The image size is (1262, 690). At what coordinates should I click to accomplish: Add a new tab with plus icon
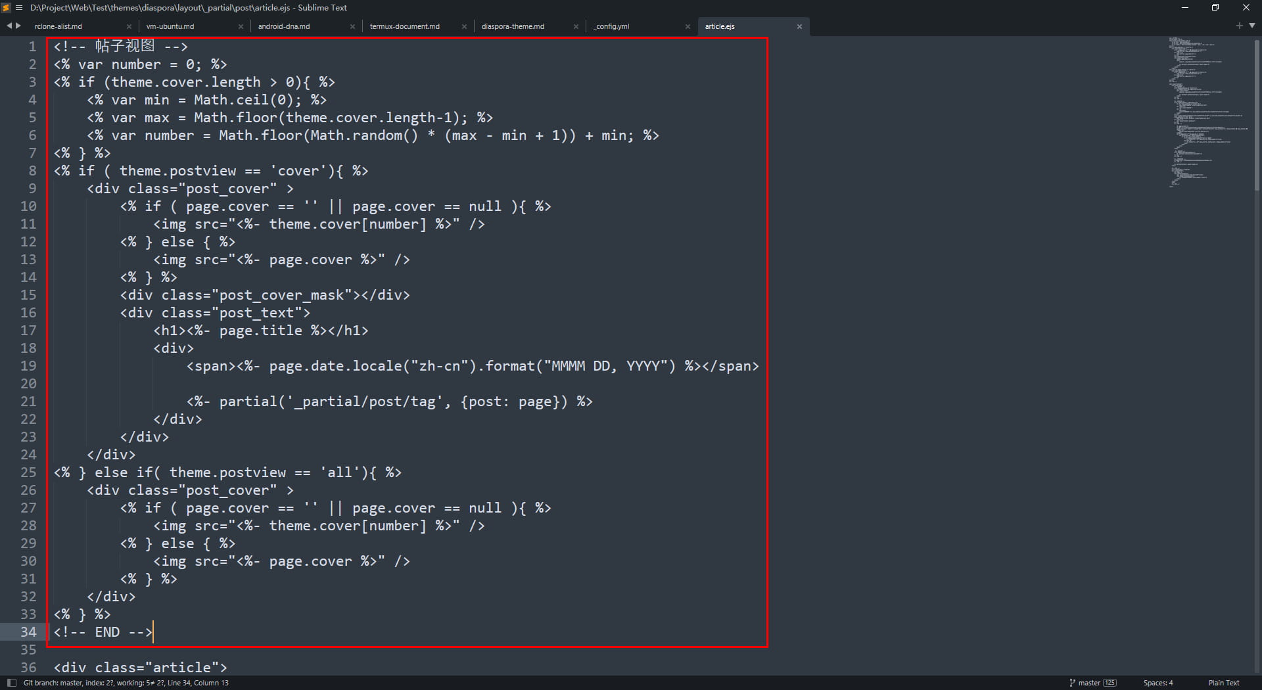click(1239, 26)
